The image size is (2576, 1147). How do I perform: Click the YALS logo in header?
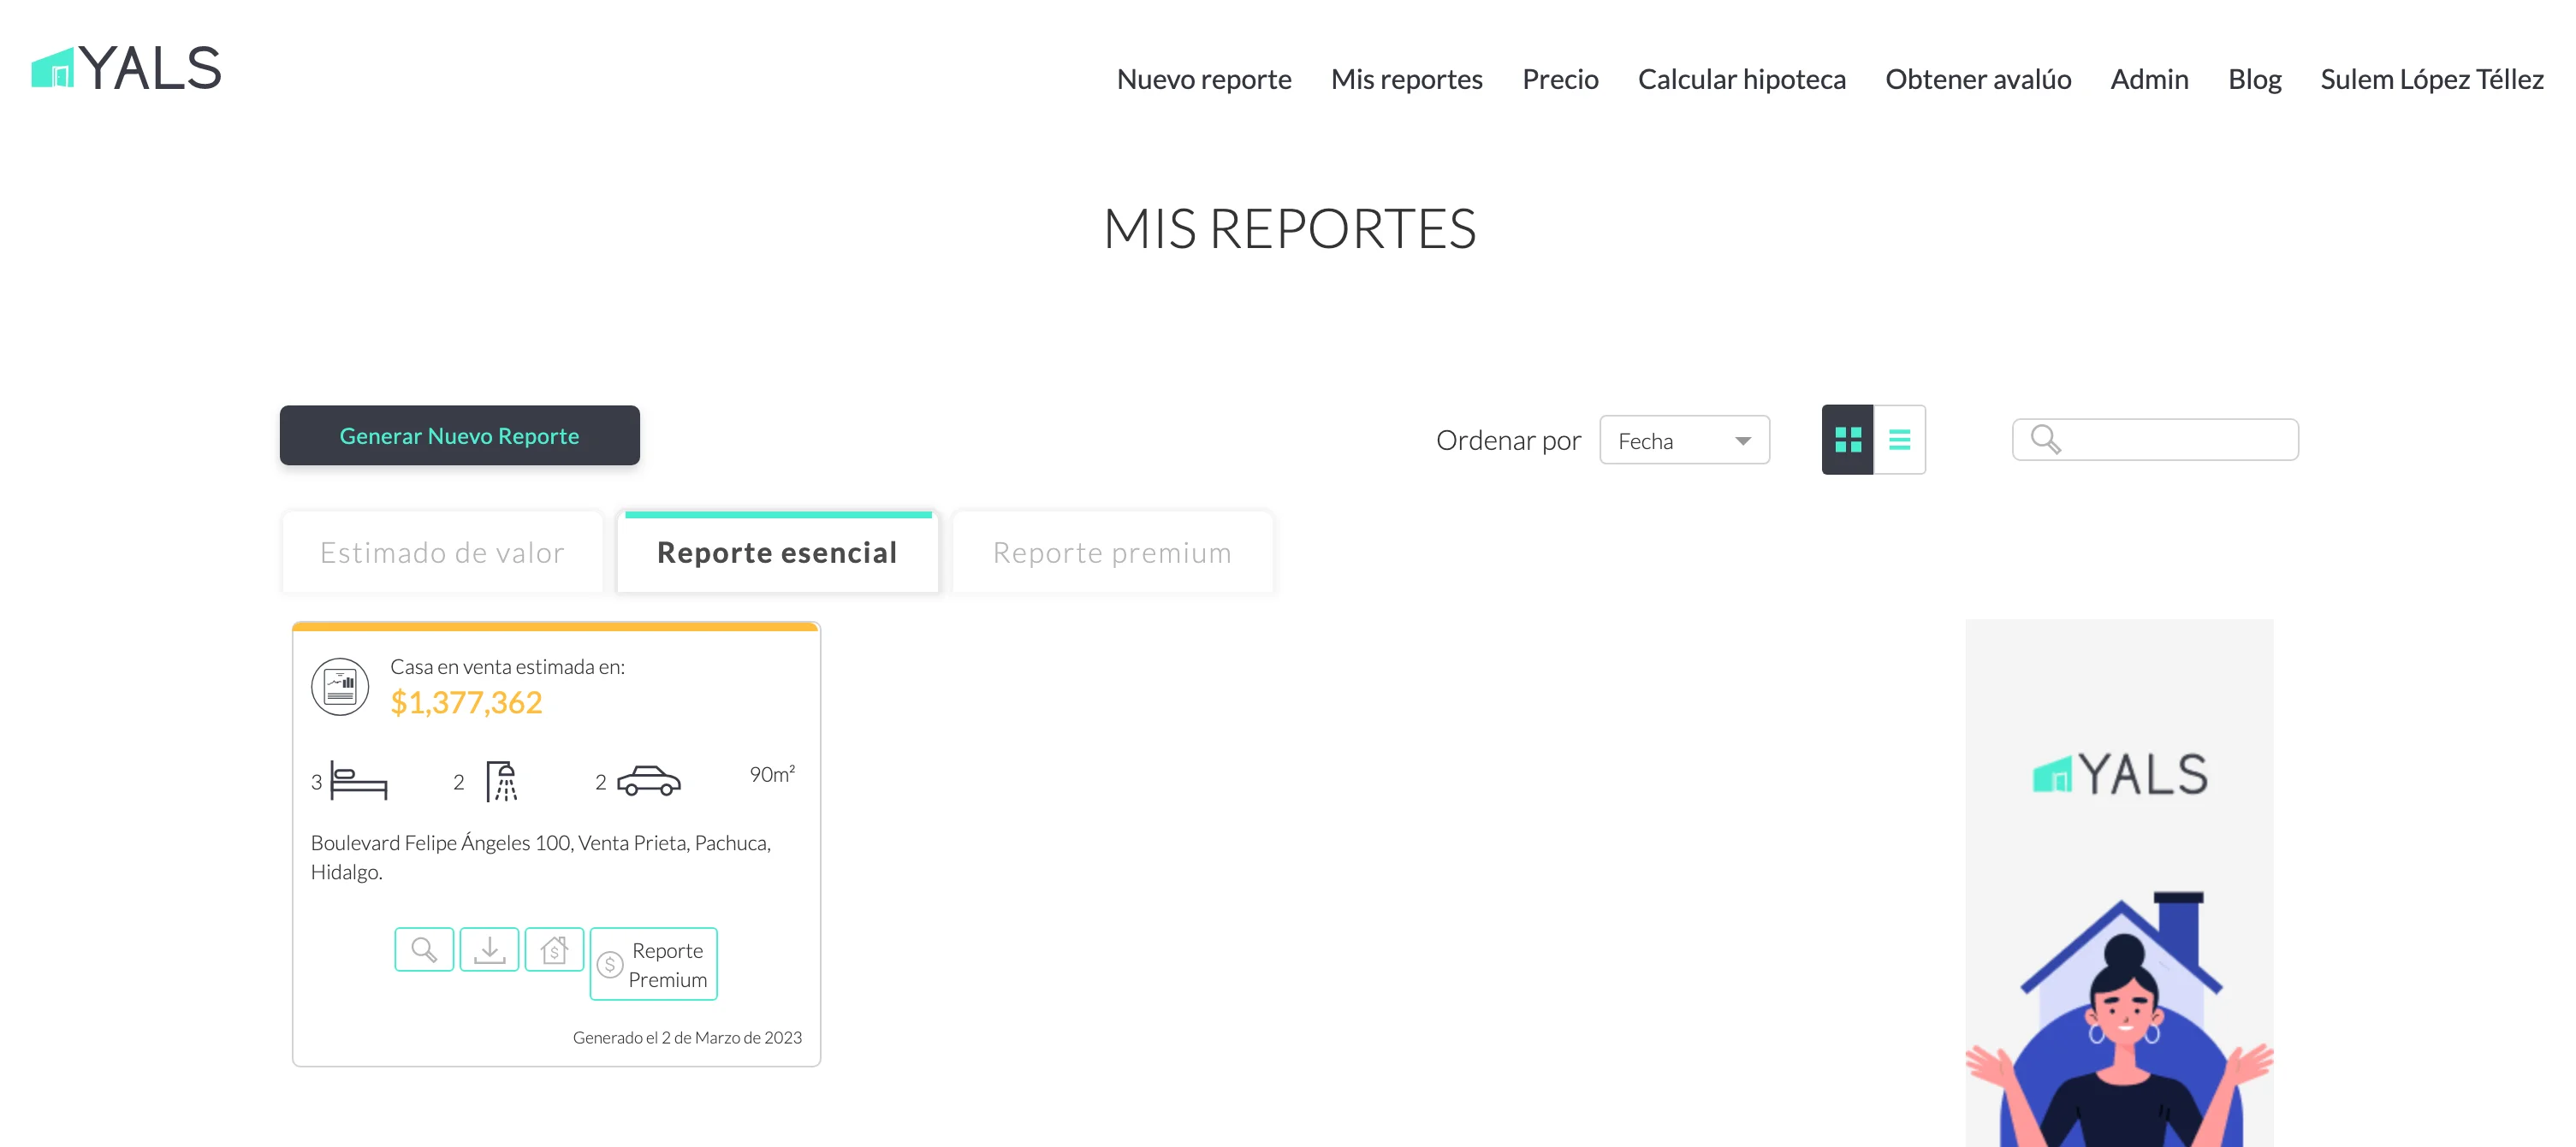[x=127, y=69]
